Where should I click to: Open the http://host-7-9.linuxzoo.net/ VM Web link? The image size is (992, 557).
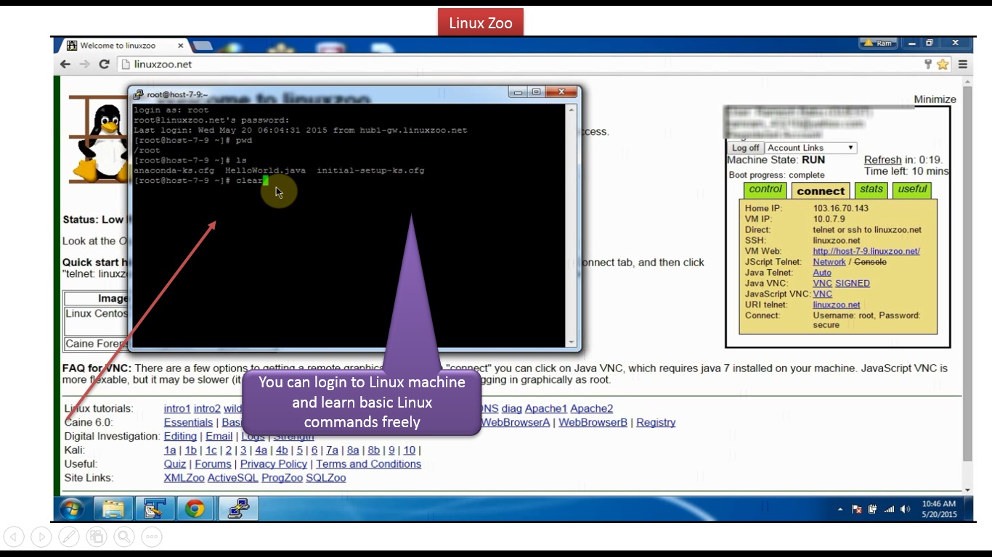(866, 251)
